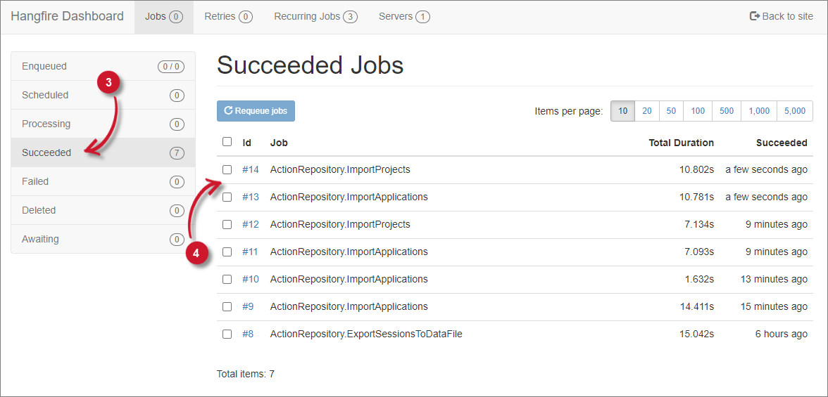Check the box for job #14

coord(227,170)
